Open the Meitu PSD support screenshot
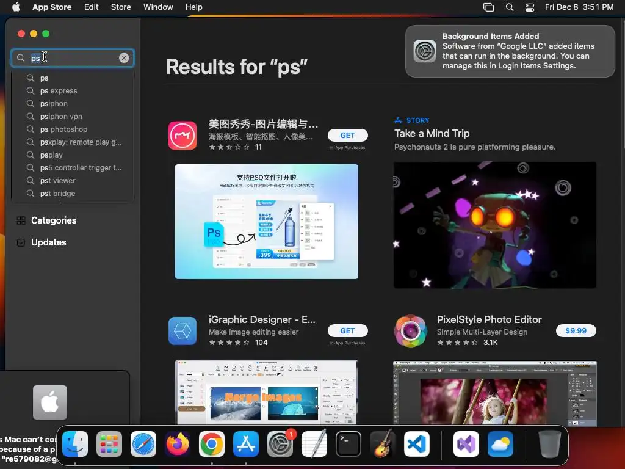This screenshot has width=625, height=469. pyautogui.click(x=267, y=222)
